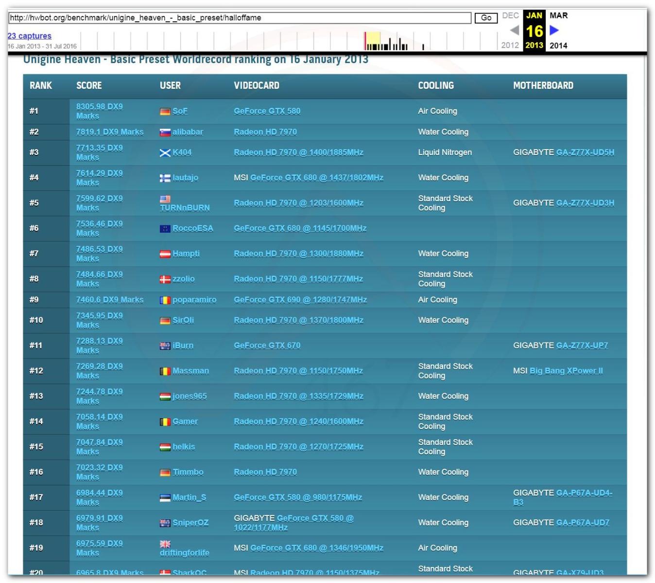The height and width of the screenshot is (583, 655).
Task: Open the 23 captures link
Action: pyautogui.click(x=29, y=36)
